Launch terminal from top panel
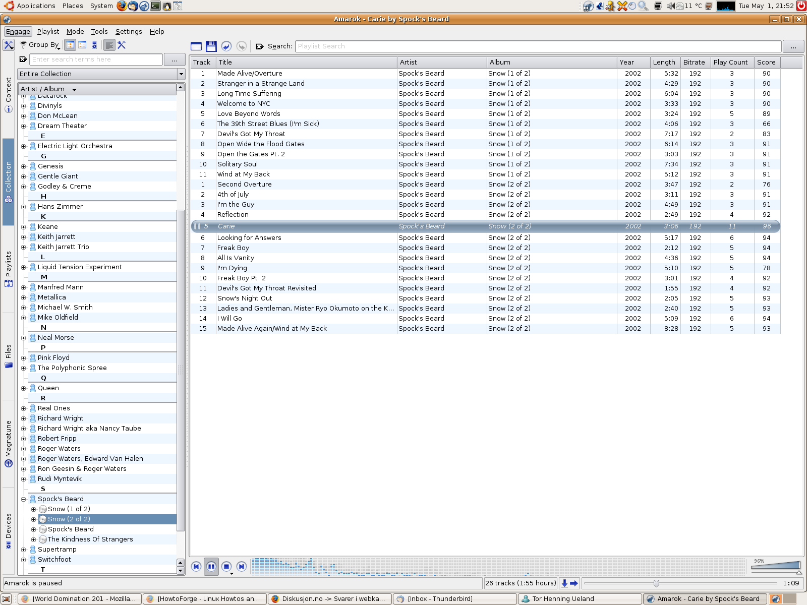 pyautogui.click(x=155, y=6)
